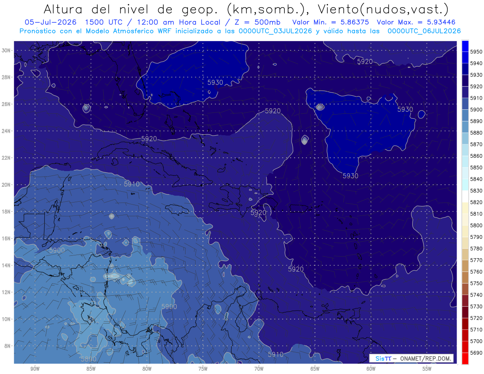Click the 12N latitude axis label
Screen dimensions: 484x374
click(6, 292)
